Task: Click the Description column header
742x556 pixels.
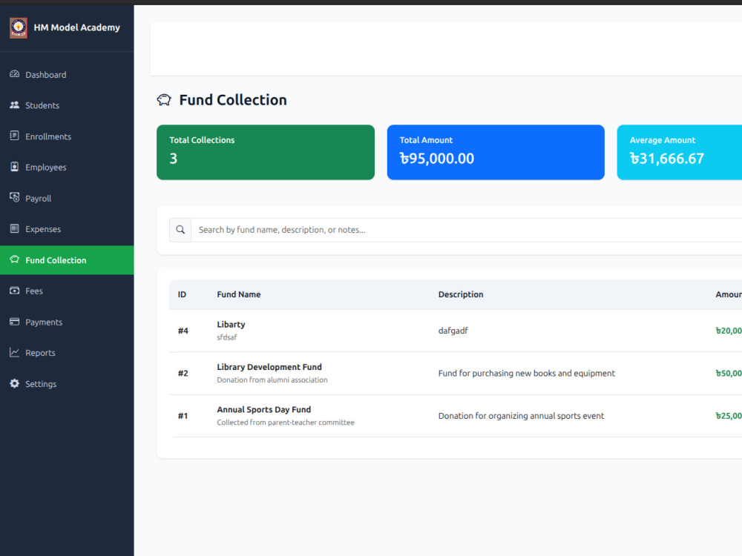Action: [461, 294]
